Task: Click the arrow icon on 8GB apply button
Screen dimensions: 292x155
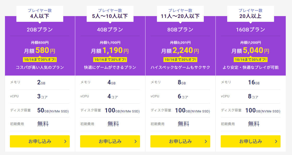Action: point(206,141)
